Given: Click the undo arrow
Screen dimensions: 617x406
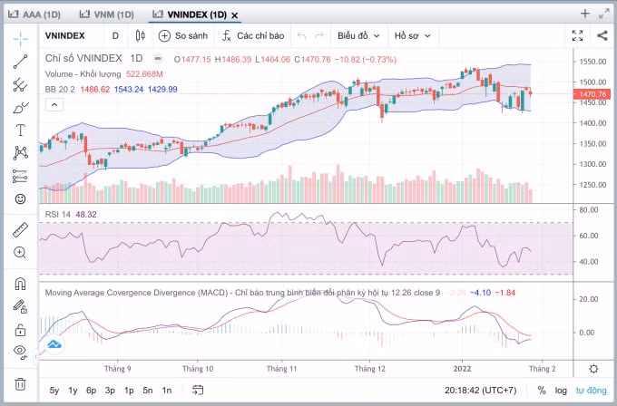Looking at the screenshot, I should click(302, 35).
